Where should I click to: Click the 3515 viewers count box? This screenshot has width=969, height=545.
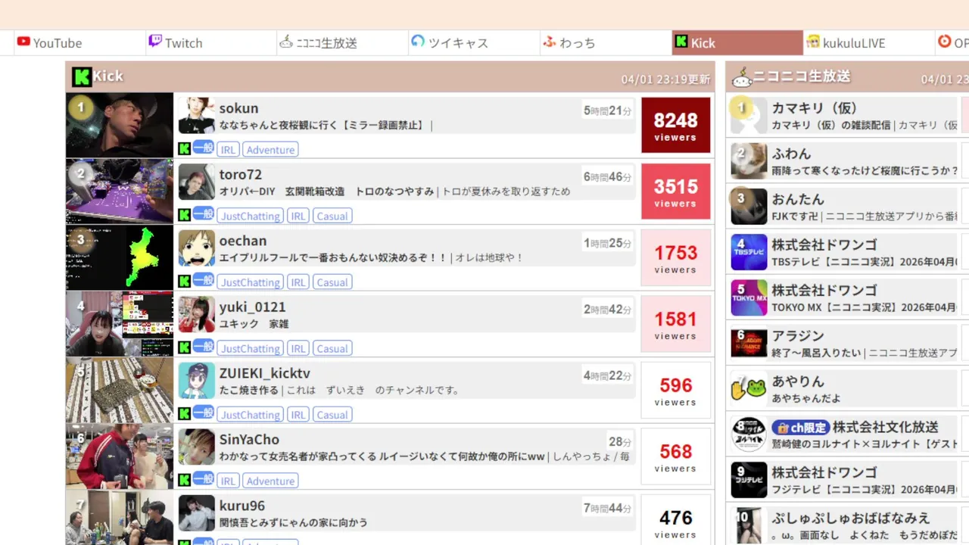click(x=675, y=192)
